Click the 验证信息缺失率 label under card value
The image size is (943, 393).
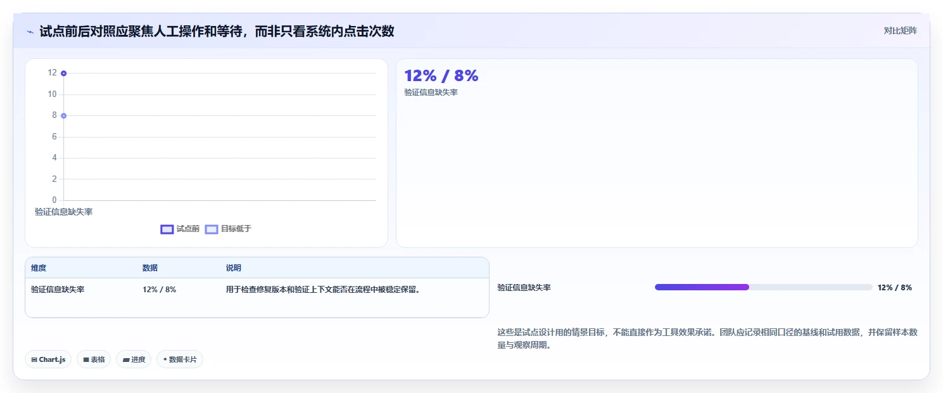[431, 93]
